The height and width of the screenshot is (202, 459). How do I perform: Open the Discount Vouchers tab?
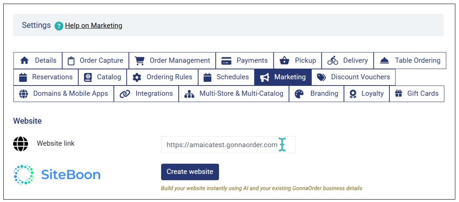click(353, 77)
